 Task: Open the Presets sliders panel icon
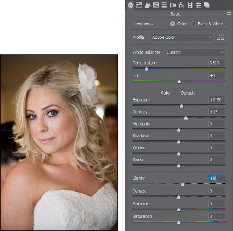198,5
